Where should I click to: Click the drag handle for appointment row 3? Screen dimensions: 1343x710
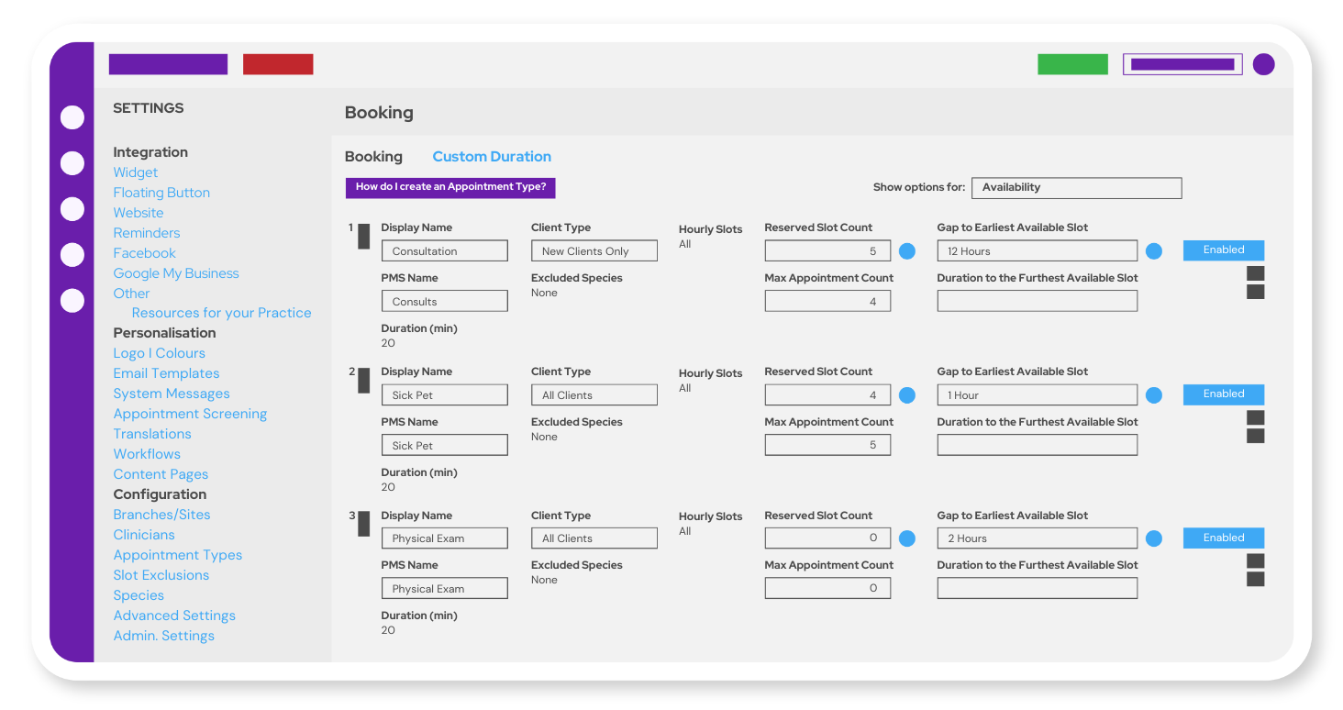[x=363, y=524]
